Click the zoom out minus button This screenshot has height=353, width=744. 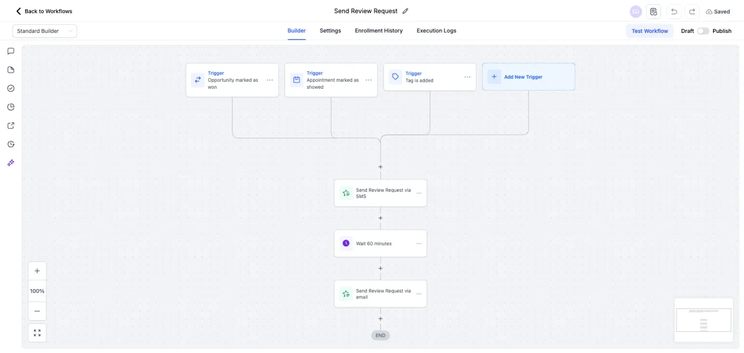point(37,311)
